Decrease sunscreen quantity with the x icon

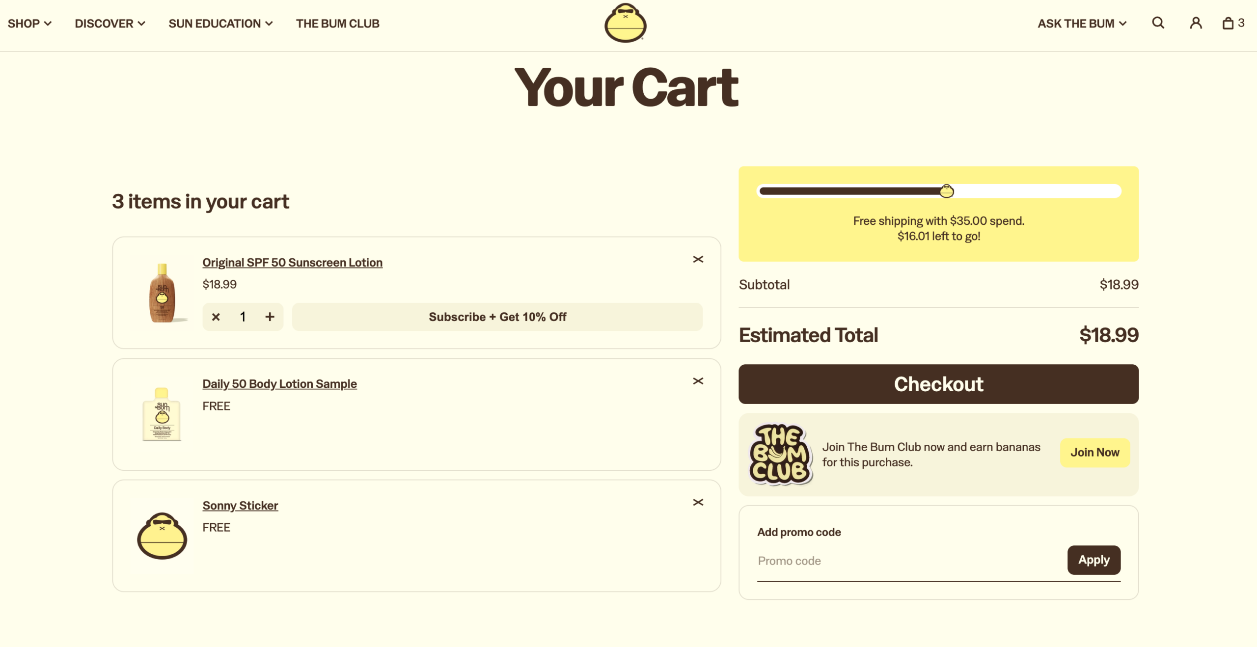pyautogui.click(x=216, y=317)
